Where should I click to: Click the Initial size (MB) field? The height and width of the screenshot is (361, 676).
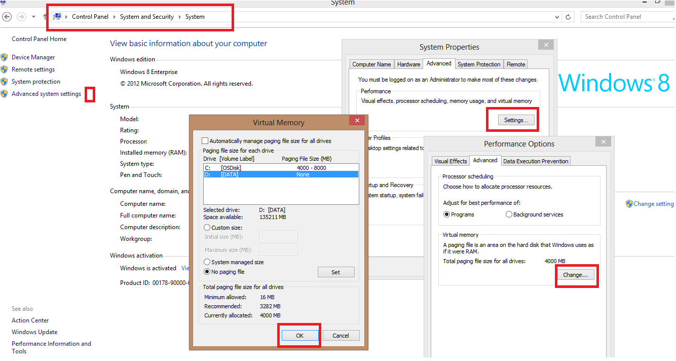[x=278, y=237]
